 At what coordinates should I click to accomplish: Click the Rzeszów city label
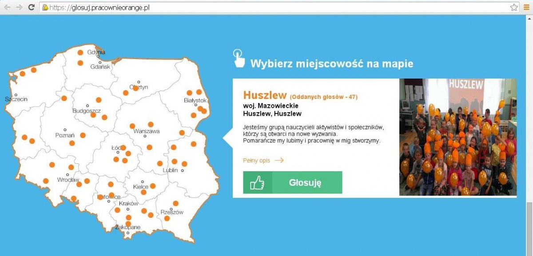coord(172,212)
